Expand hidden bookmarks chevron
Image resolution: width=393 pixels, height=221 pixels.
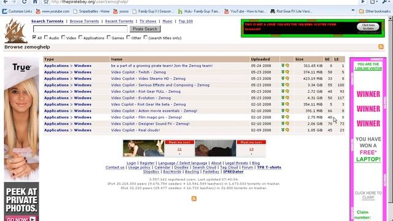point(353,11)
